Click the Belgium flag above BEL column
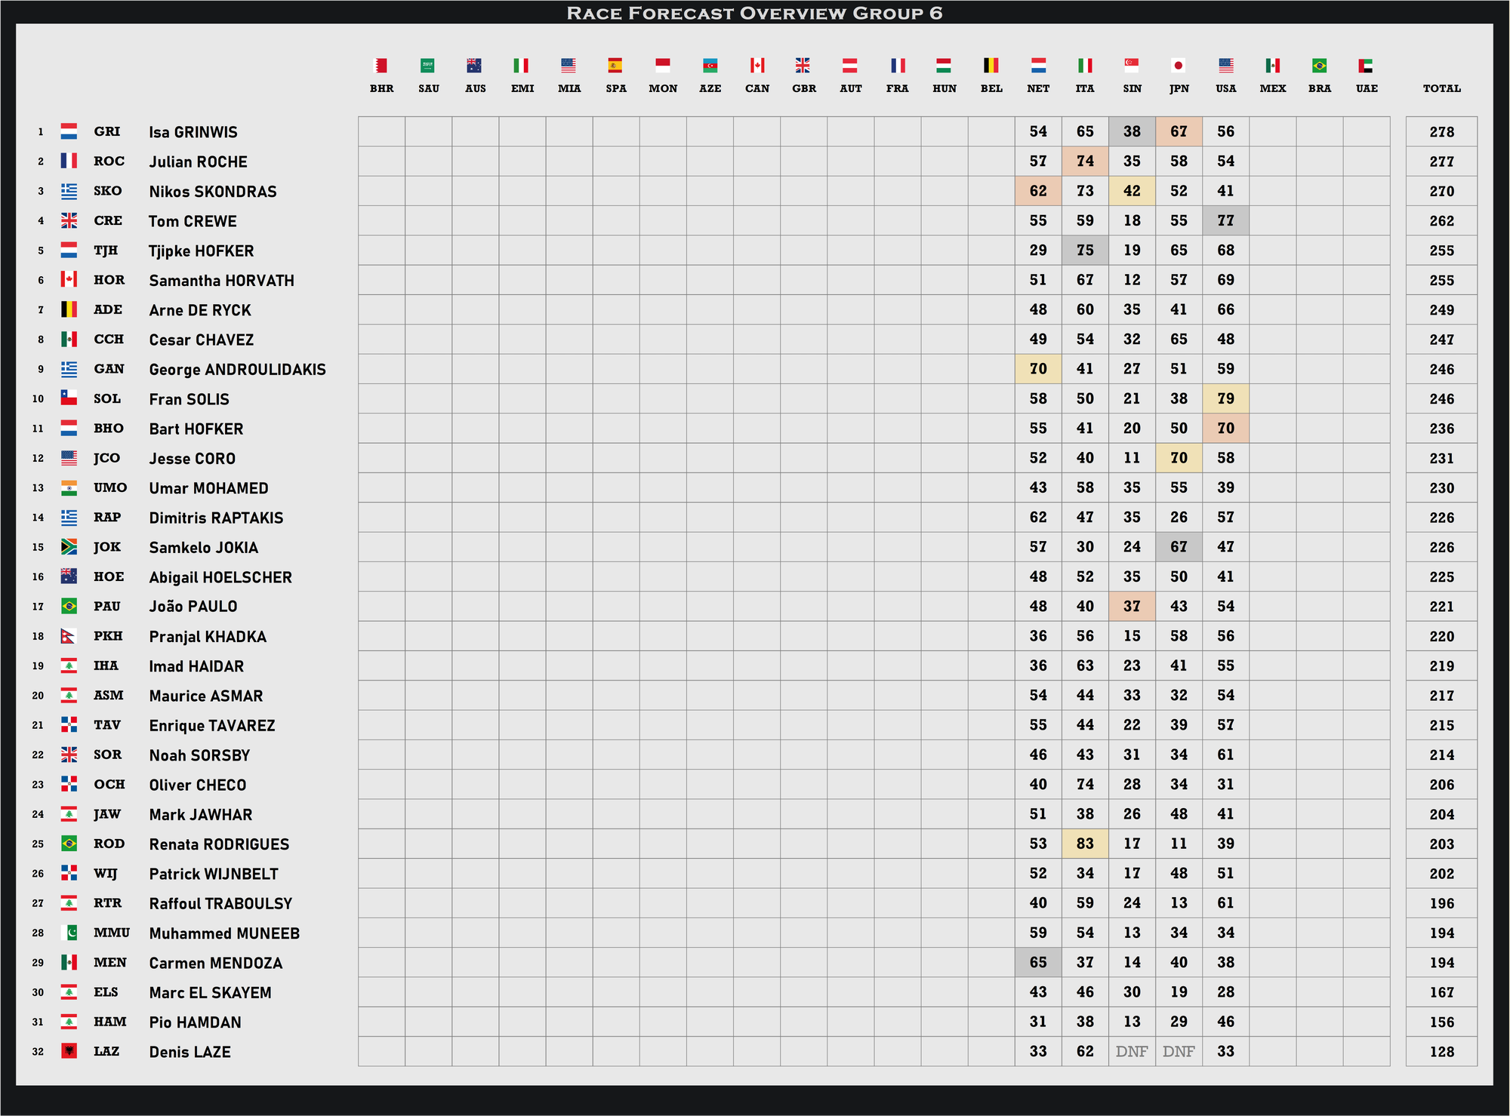Viewport: 1510px width, 1116px height. 991,66
